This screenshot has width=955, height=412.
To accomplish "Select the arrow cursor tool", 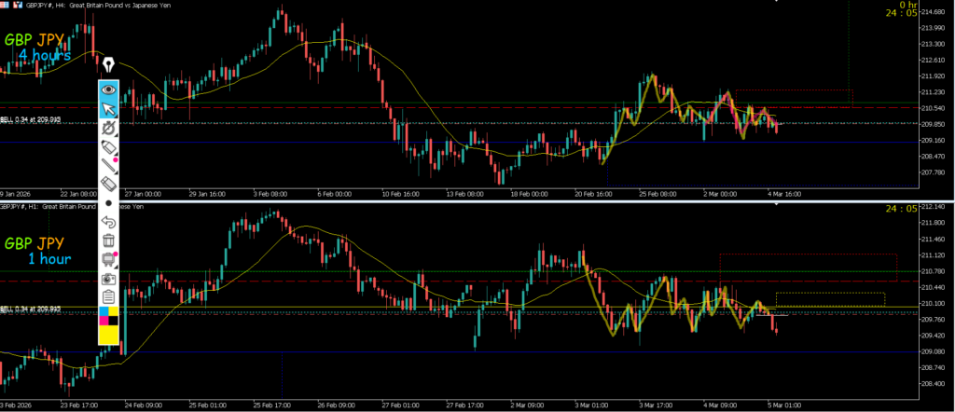I will [109, 108].
